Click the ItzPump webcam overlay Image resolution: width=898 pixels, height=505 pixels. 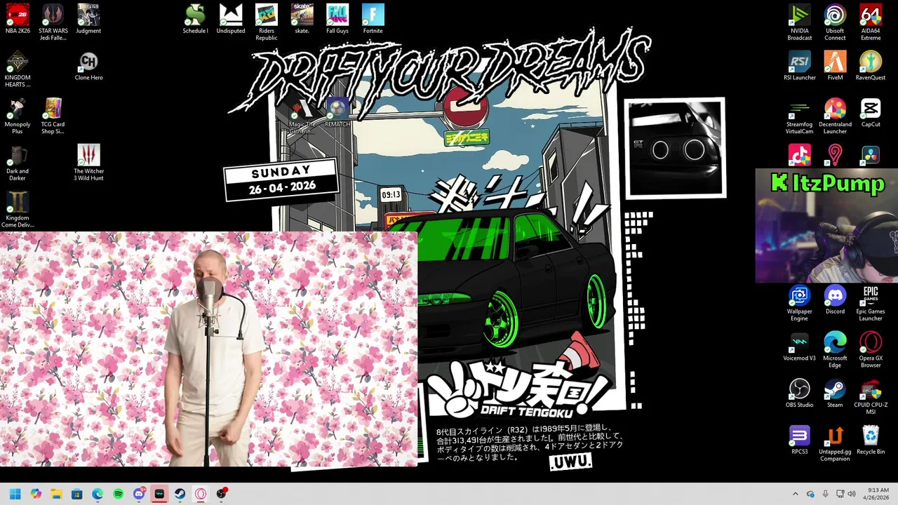point(826,225)
